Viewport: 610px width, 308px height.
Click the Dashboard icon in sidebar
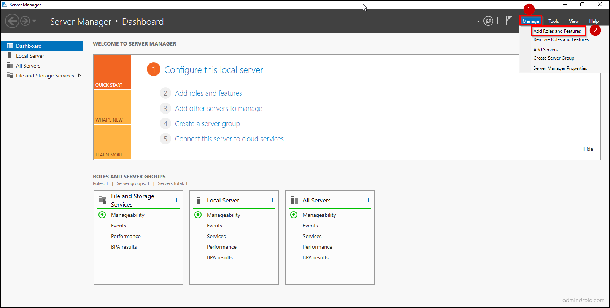10,46
